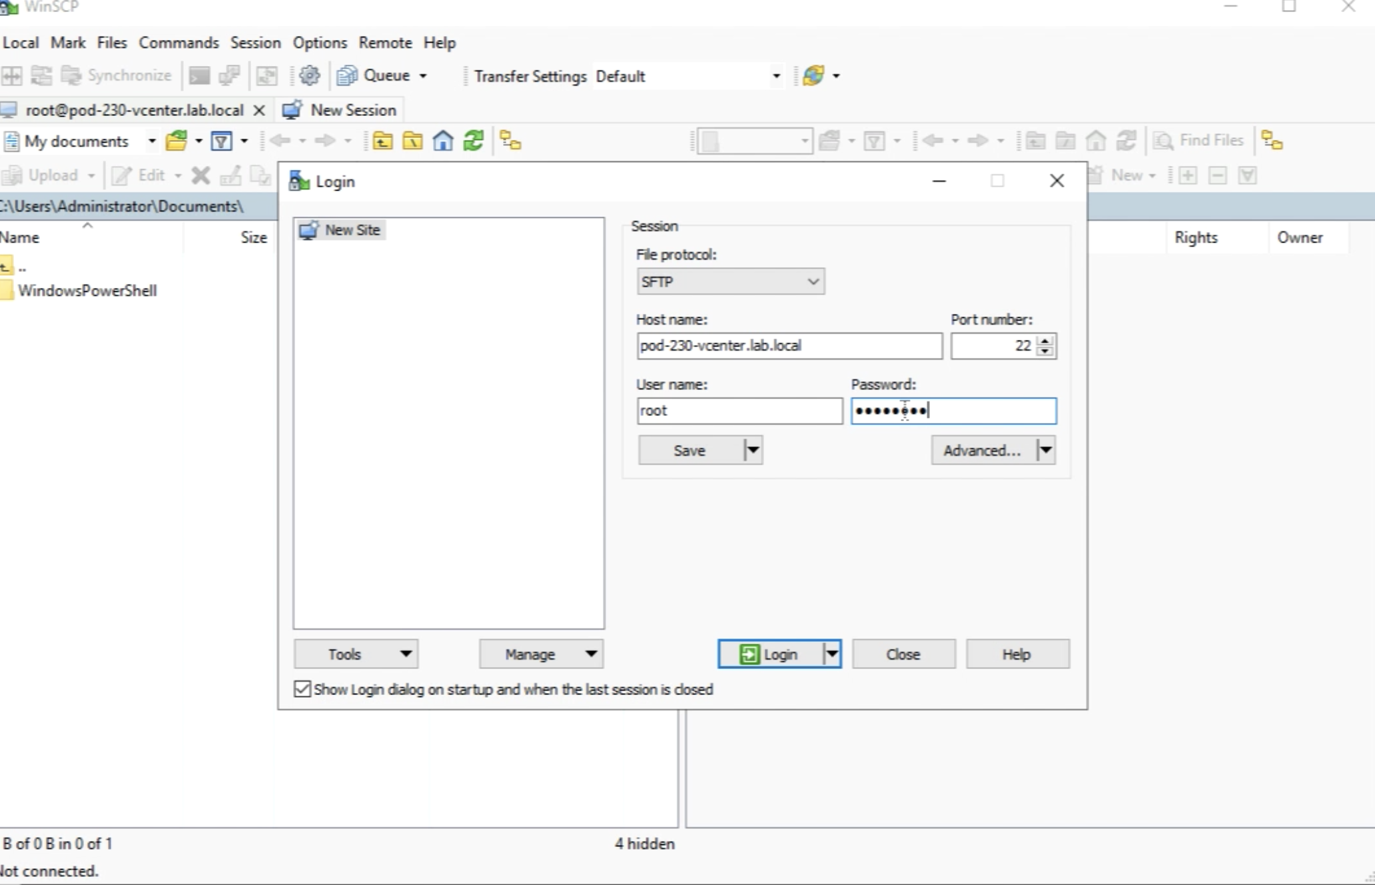Click the local home directory icon
The image size is (1375, 885).
click(443, 141)
